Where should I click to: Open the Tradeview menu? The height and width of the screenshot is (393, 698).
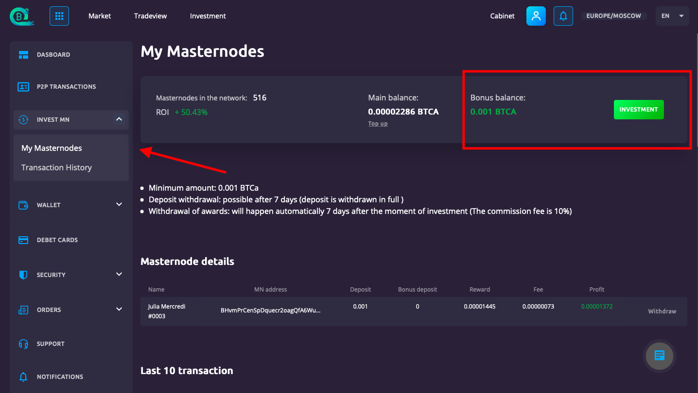click(150, 16)
